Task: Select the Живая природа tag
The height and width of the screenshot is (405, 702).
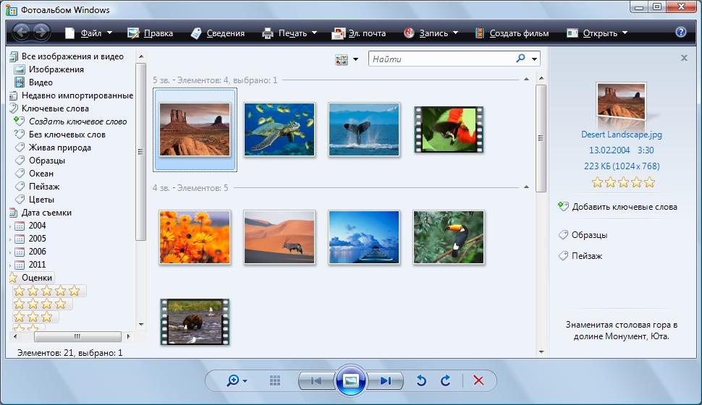Action: [x=59, y=148]
